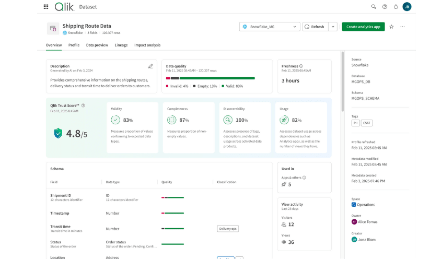Click the '3 hours' freshness value
Image resolution: width=442 pixels, height=259 pixels.
pos(290,80)
